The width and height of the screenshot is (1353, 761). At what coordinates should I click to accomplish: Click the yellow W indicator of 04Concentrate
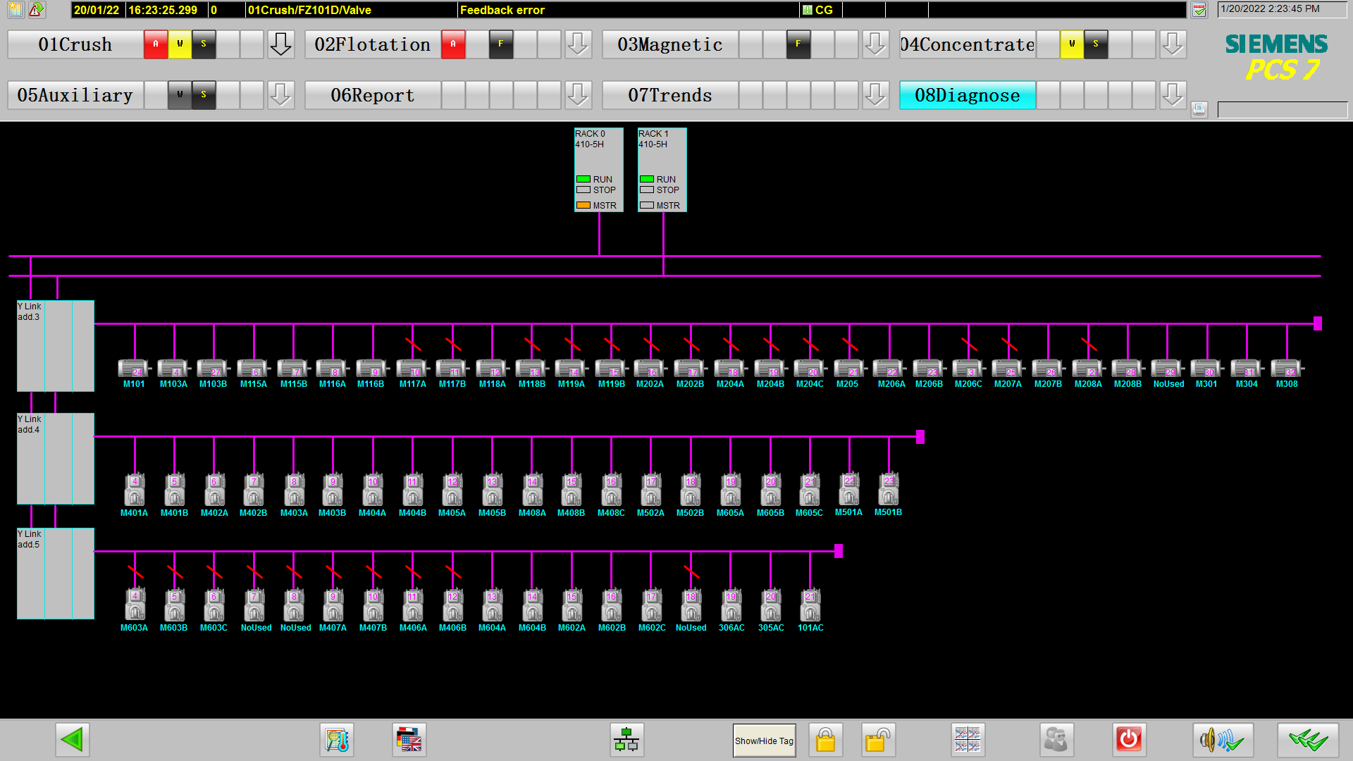click(x=1072, y=44)
